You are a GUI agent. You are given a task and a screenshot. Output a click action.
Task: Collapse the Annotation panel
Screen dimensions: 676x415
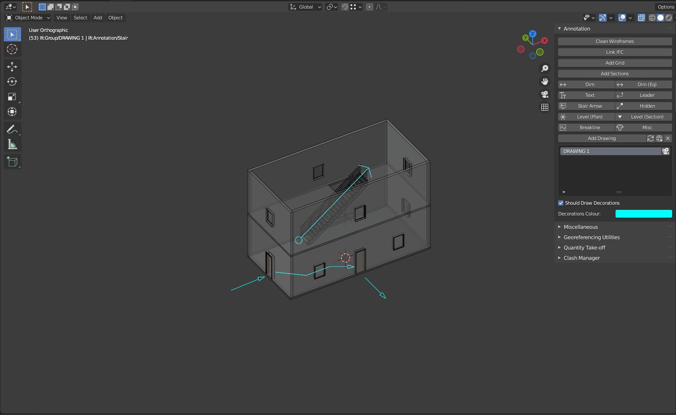[x=577, y=28]
